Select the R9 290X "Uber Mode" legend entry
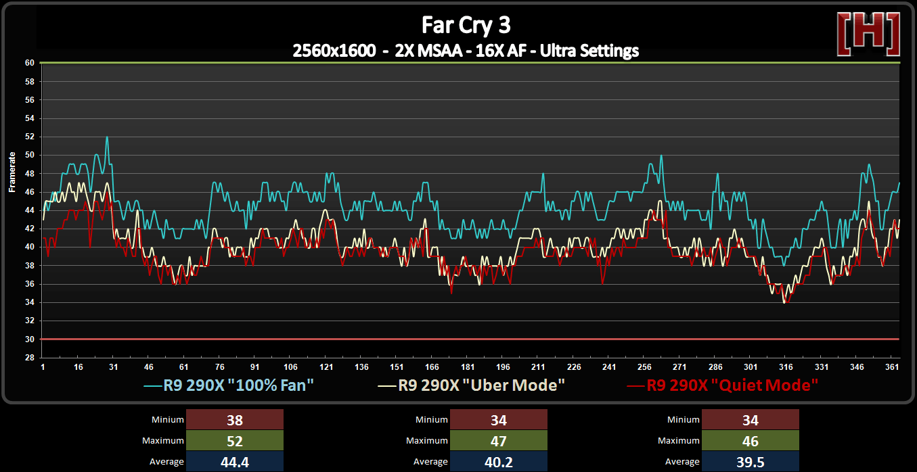The width and height of the screenshot is (917, 472). [472, 385]
